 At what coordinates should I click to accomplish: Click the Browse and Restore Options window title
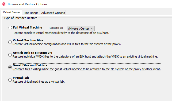point(28,4)
